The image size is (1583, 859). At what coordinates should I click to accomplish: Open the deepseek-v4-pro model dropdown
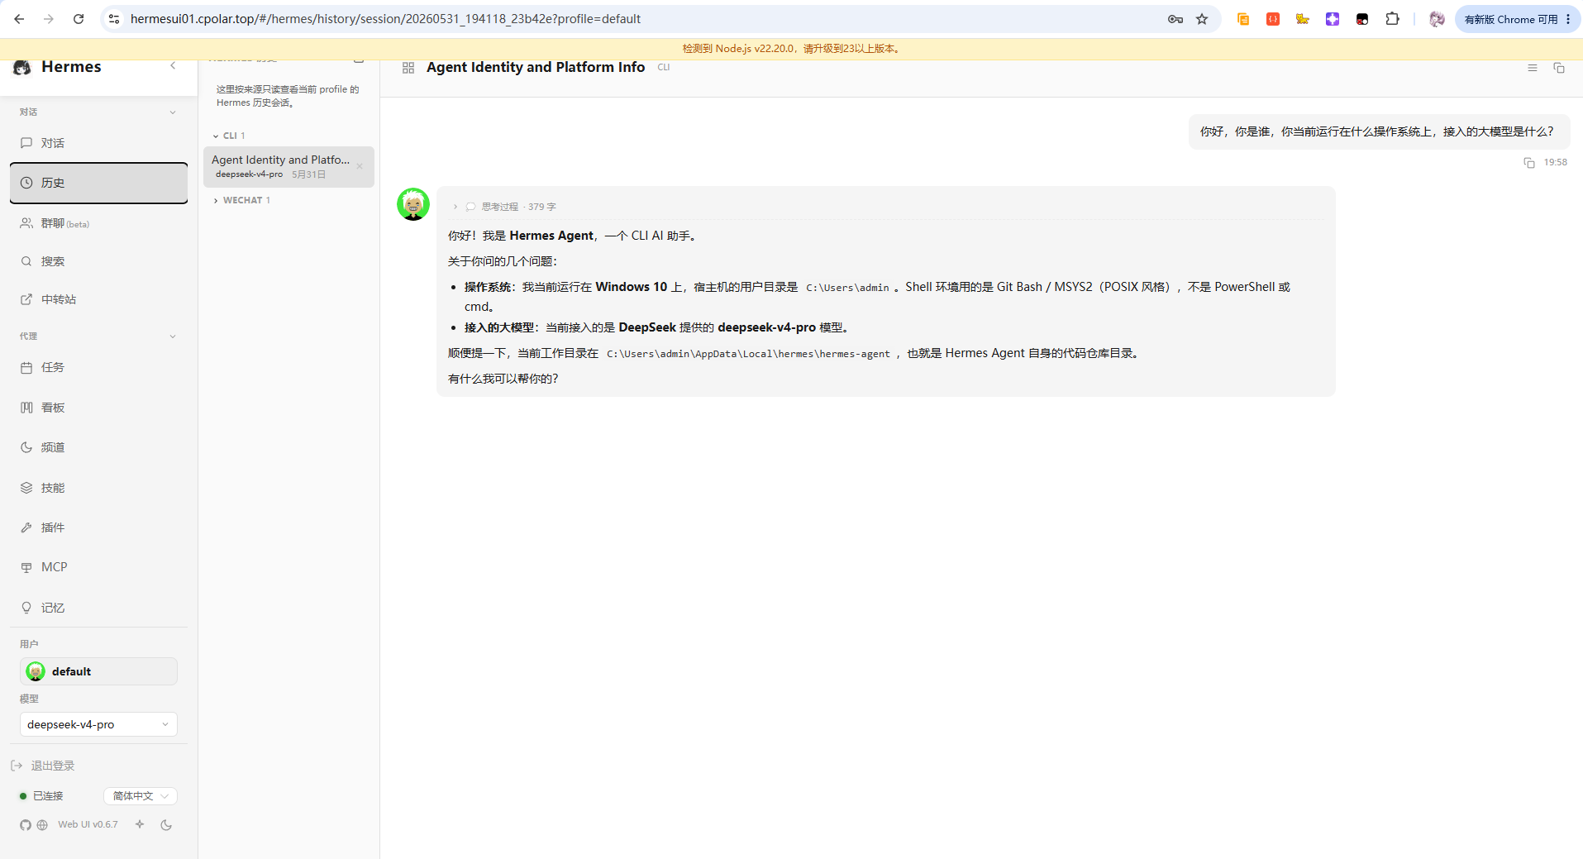pos(98,724)
